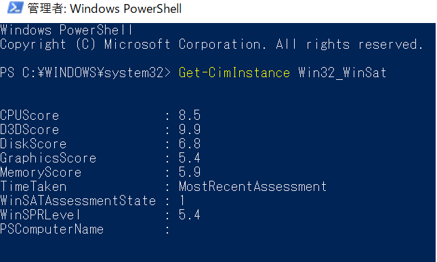437x262 pixels.
Task: Click the TimeTaken label
Action: (x=33, y=186)
